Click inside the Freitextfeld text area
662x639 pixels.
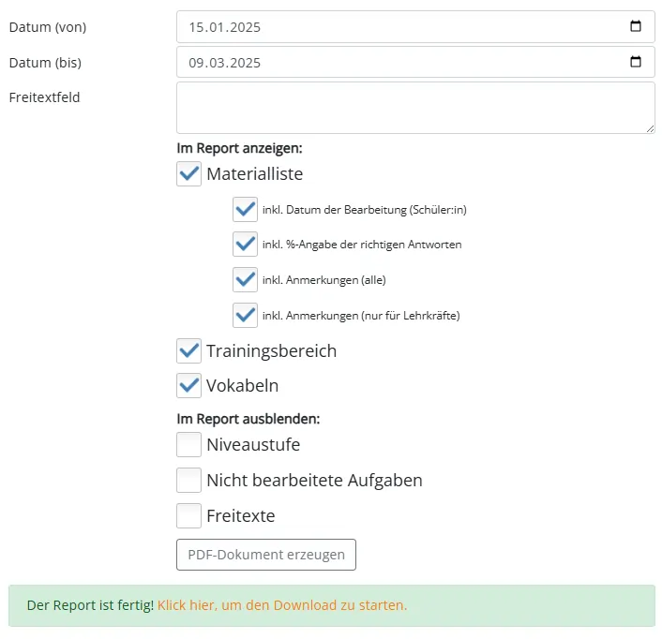413,107
